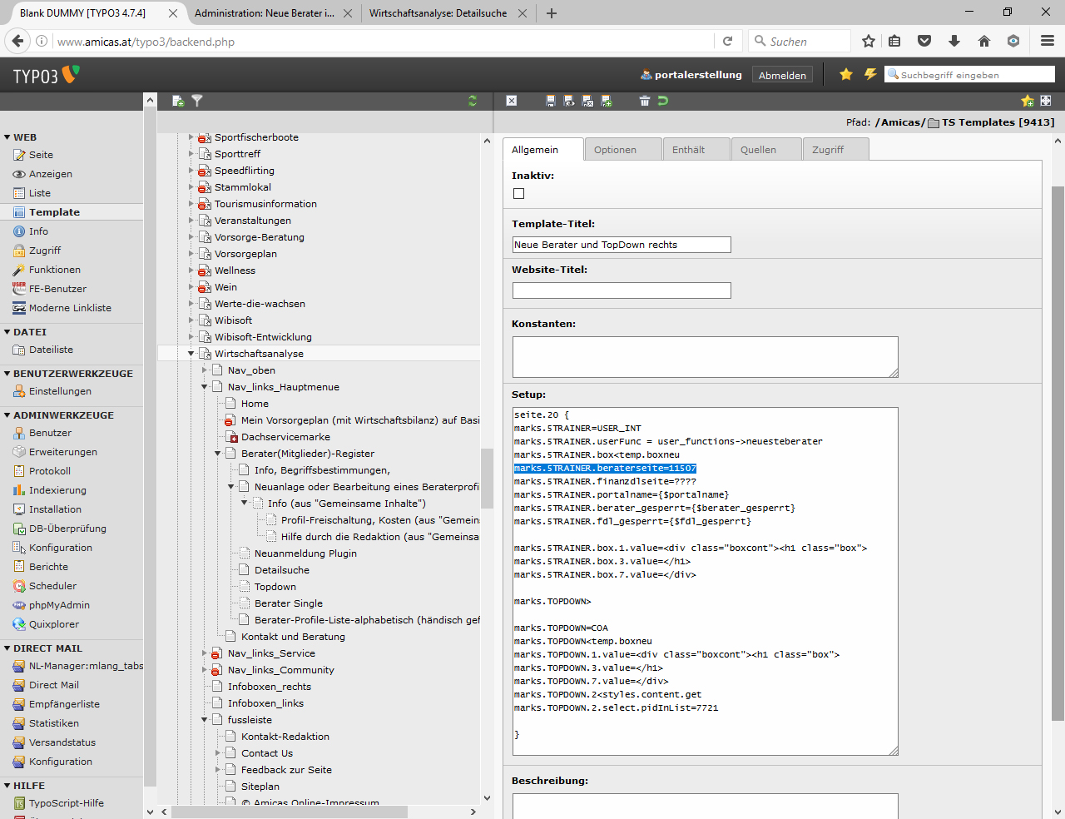This screenshot has width=1065, height=819.
Task: Collapse the WEB module group
Action: coord(7,137)
